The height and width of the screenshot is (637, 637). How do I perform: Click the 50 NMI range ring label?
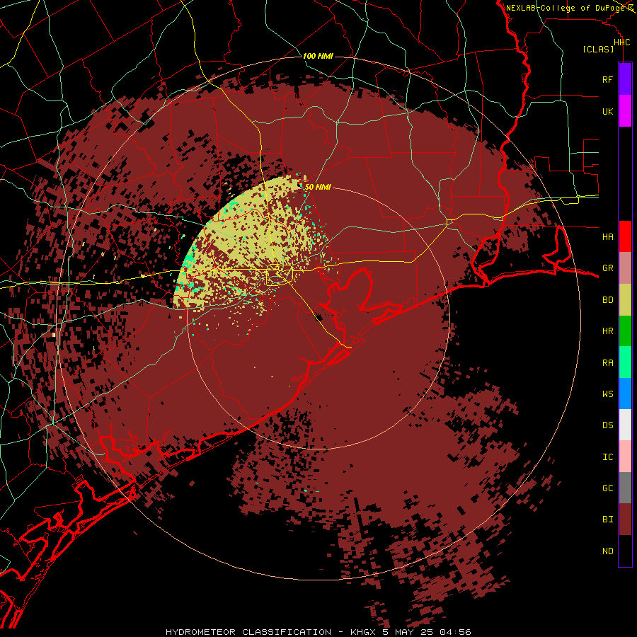pyautogui.click(x=318, y=187)
